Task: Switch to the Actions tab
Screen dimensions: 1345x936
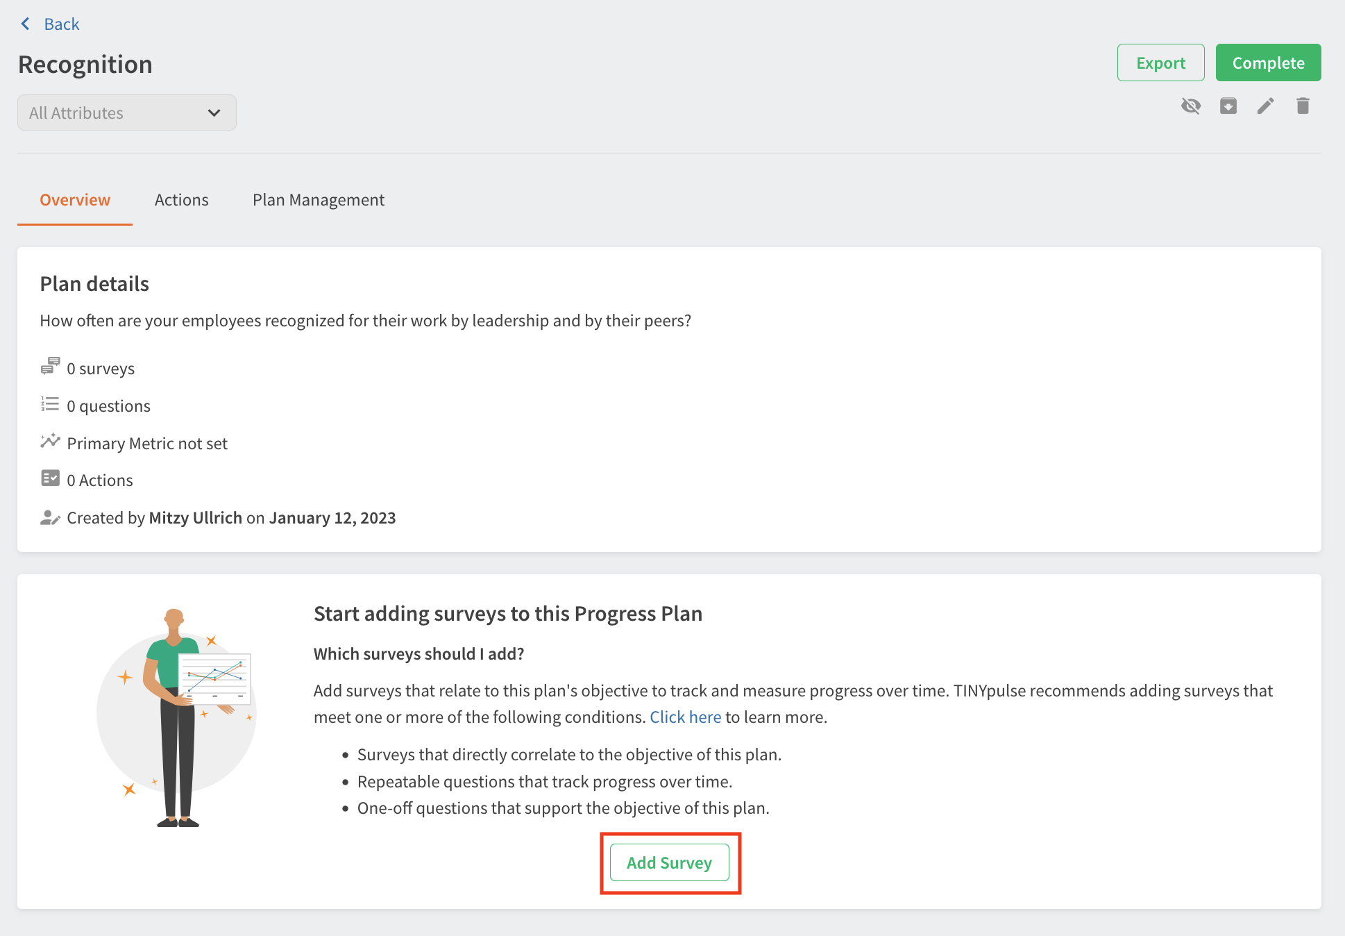Action: pyautogui.click(x=181, y=200)
